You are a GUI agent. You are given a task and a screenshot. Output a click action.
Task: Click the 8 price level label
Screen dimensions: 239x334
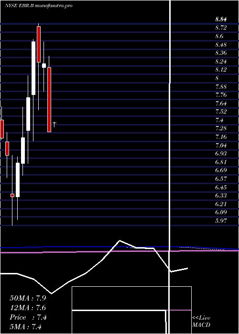(217, 78)
